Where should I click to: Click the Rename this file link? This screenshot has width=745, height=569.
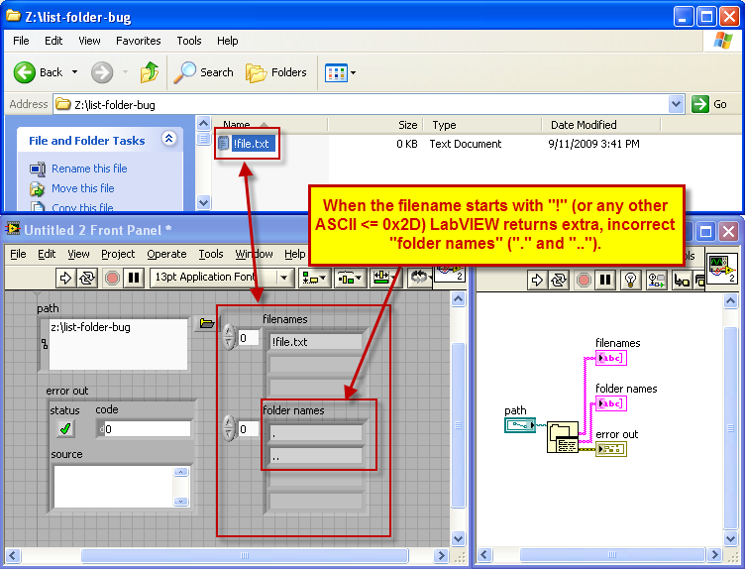[x=89, y=169]
